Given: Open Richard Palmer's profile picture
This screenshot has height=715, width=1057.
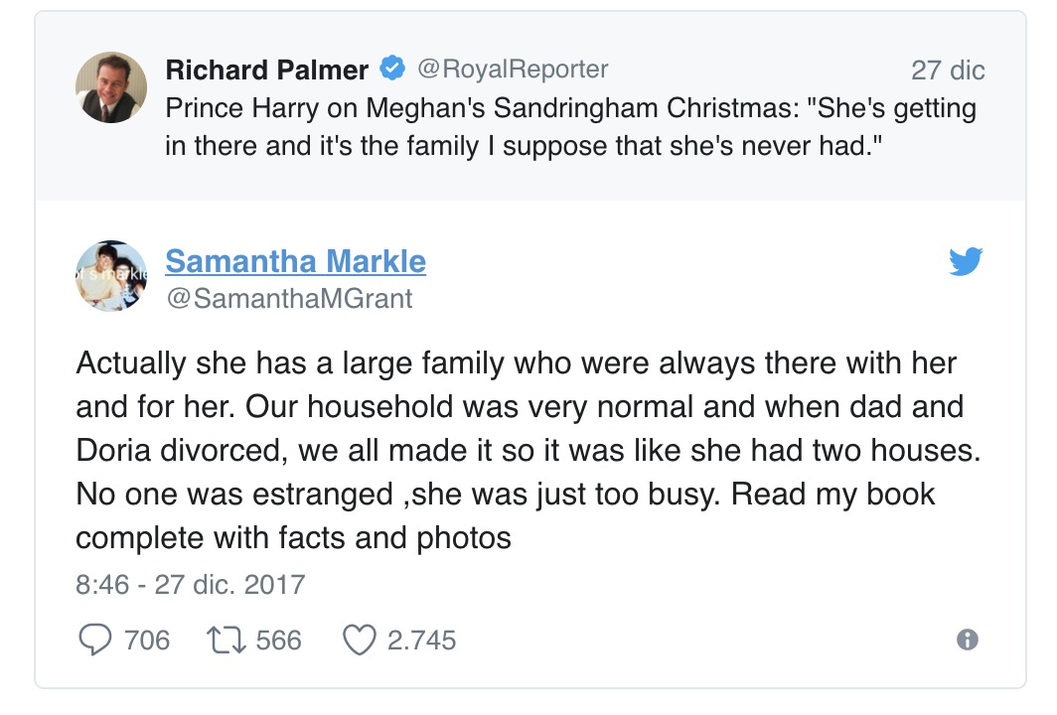Looking at the screenshot, I should [111, 87].
